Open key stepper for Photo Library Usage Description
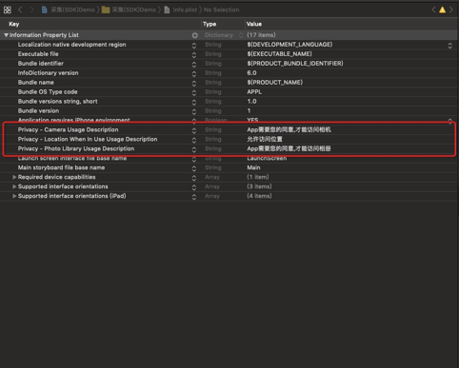The width and height of the screenshot is (459, 368). pyautogui.click(x=194, y=149)
